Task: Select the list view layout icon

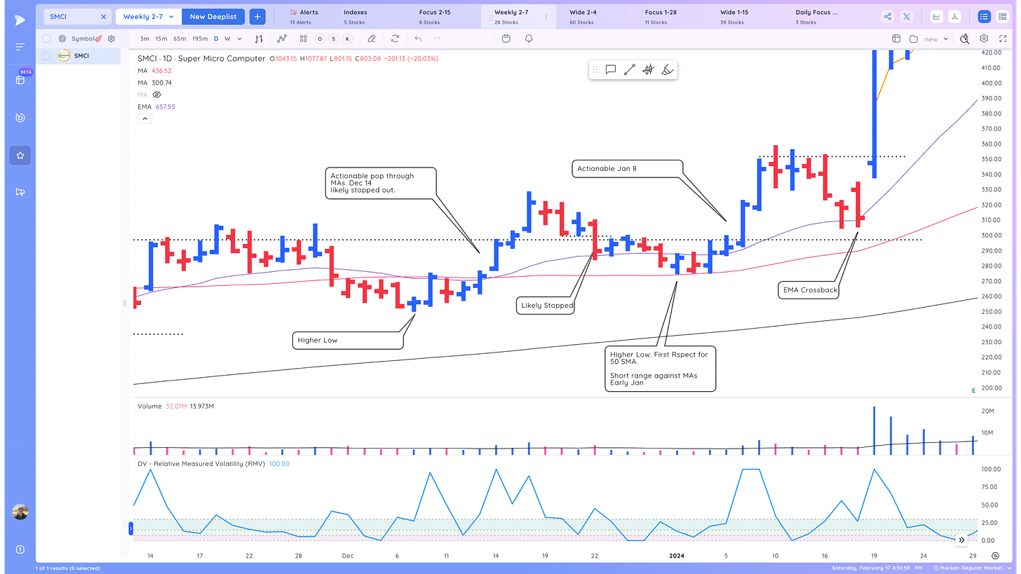Action: 984,17
